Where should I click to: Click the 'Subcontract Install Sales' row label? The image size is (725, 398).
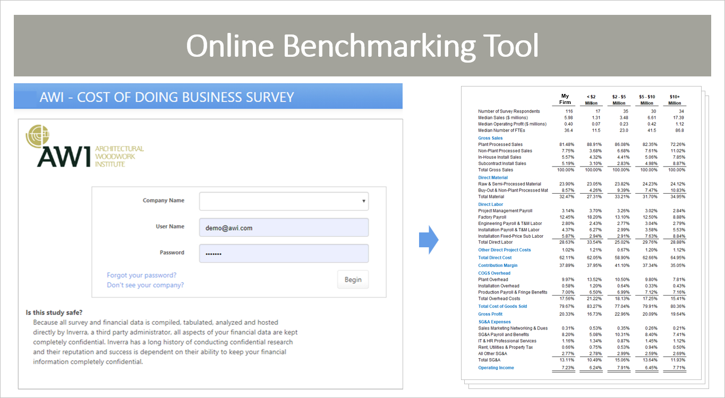[x=502, y=163]
